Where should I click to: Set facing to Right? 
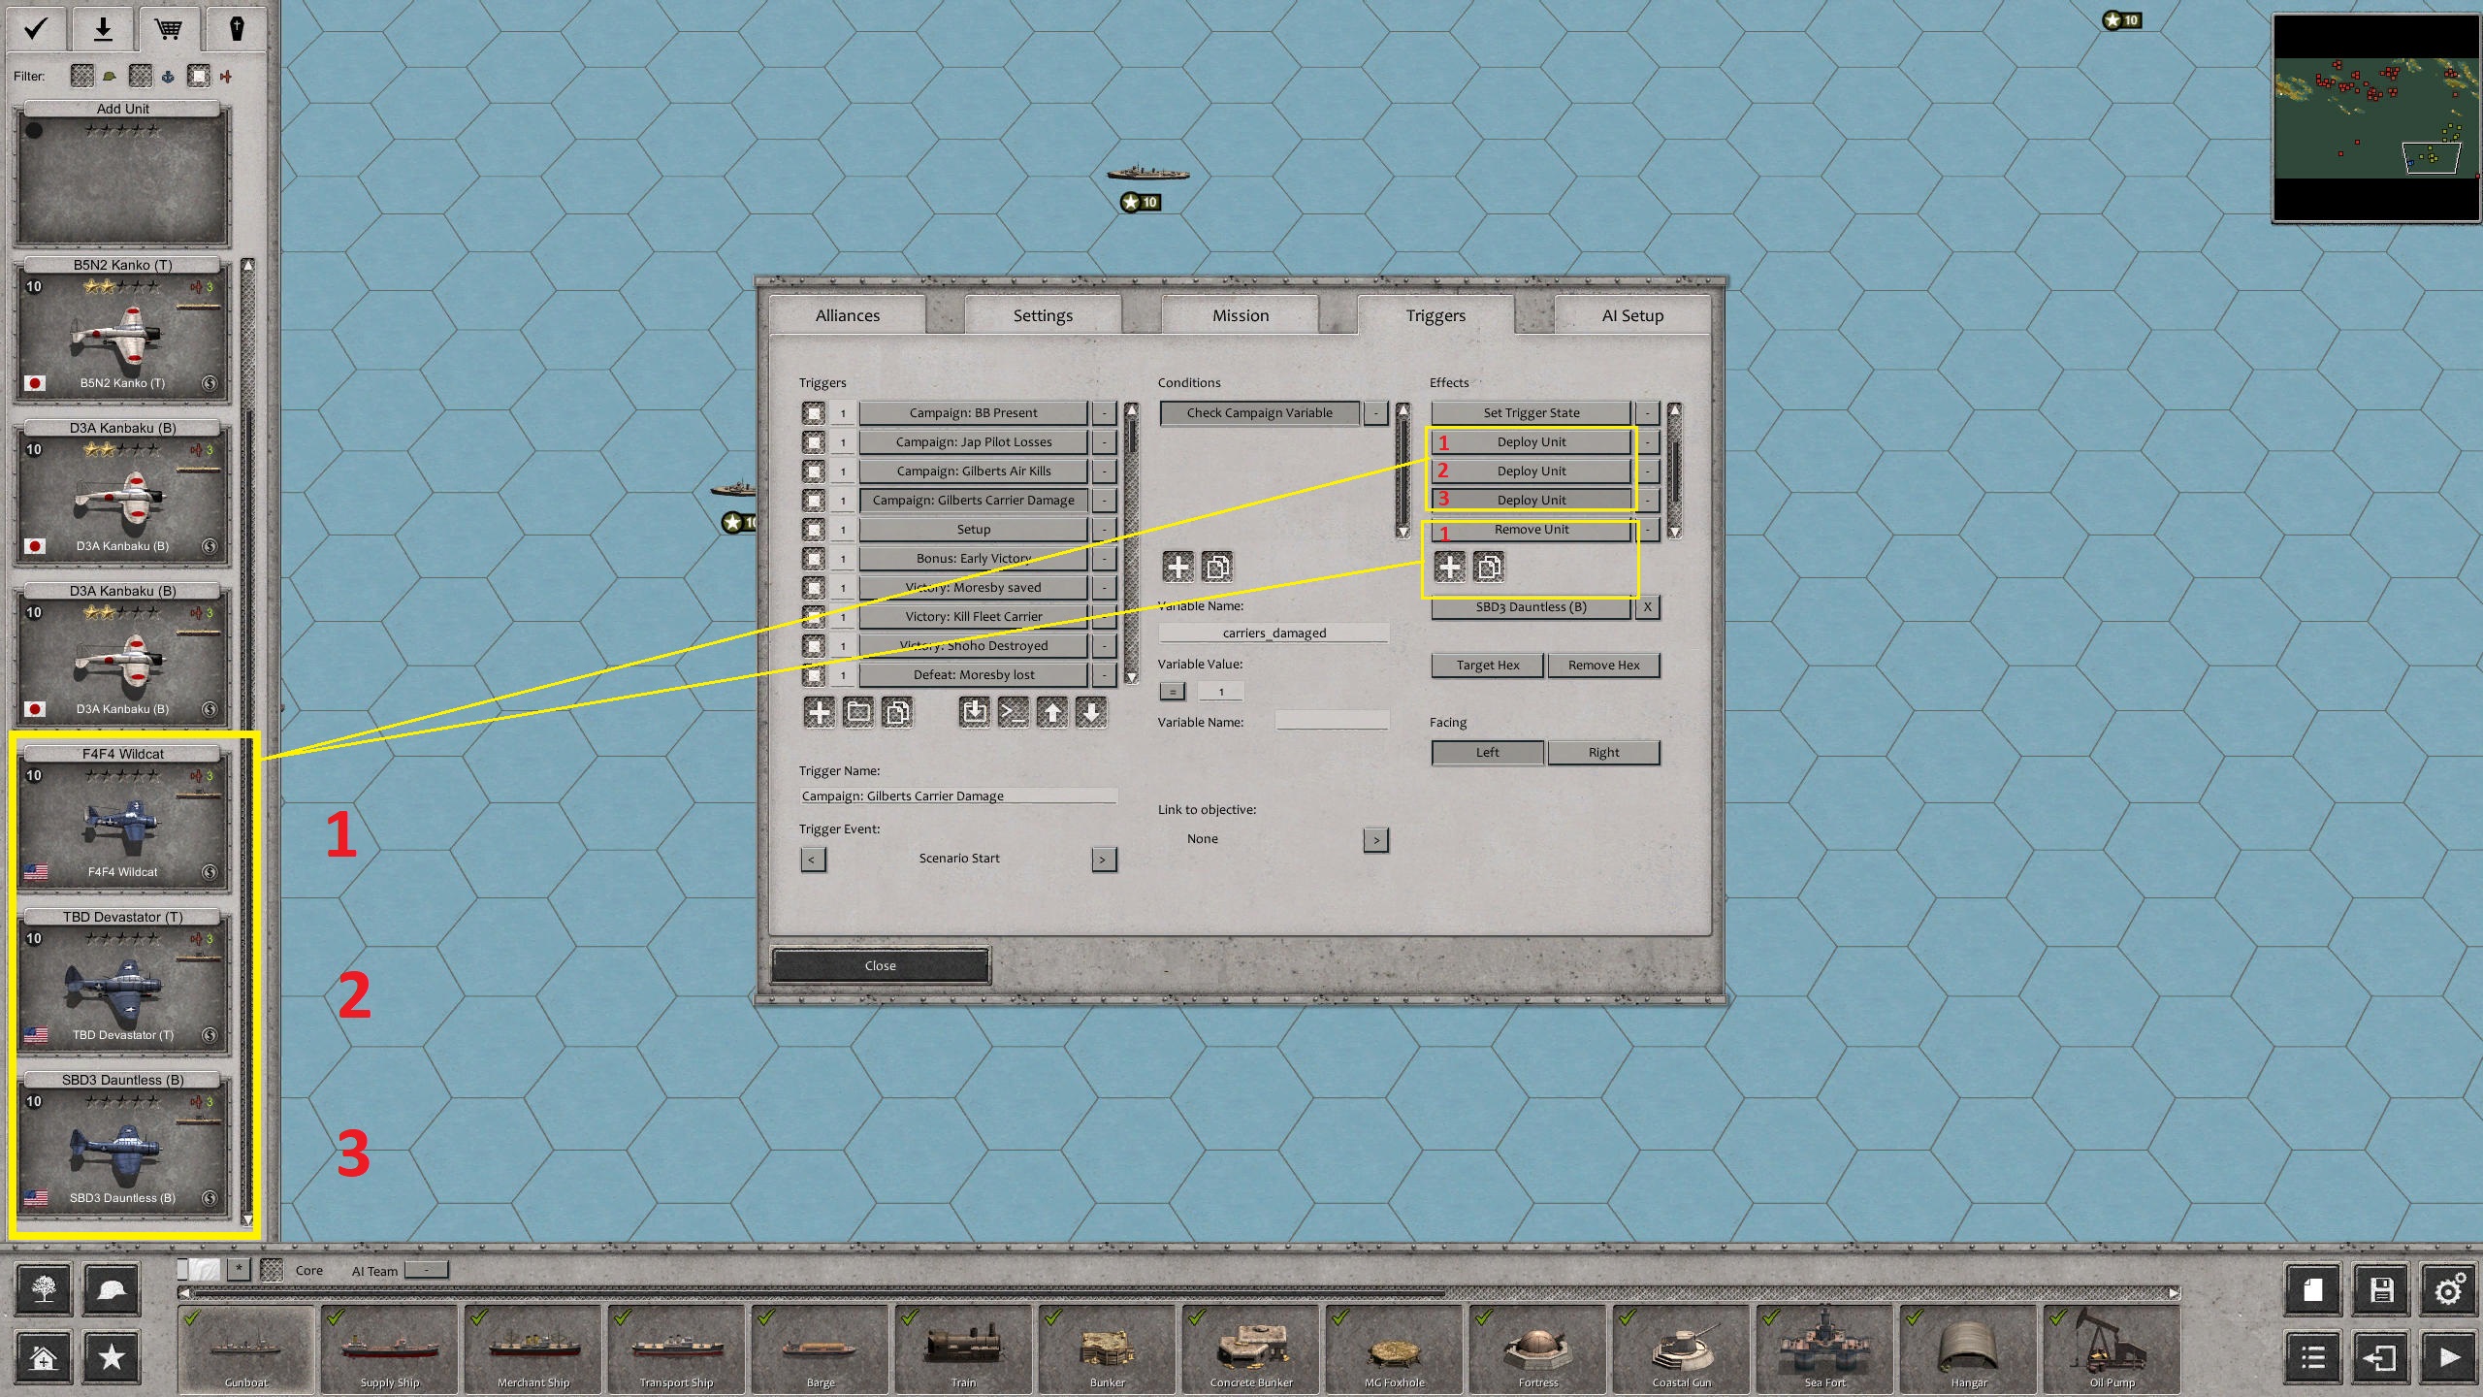point(1603,753)
